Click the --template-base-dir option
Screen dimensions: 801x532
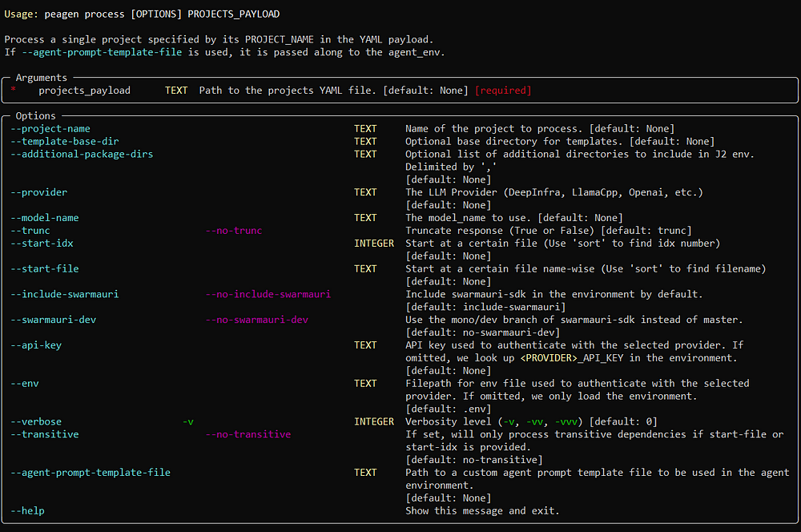click(x=64, y=142)
